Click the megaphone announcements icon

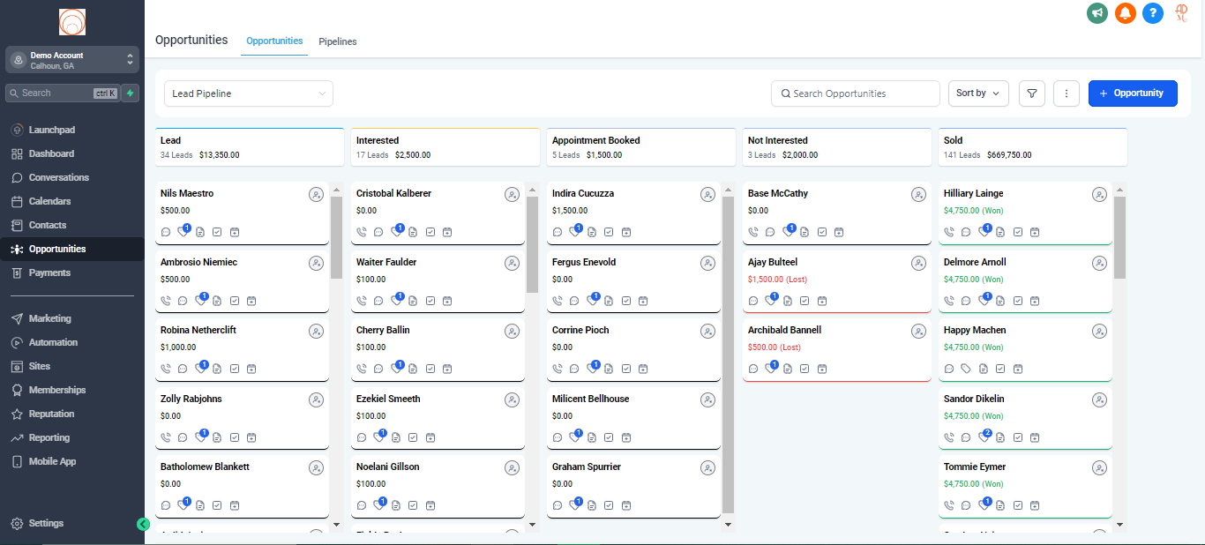(1097, 13)
